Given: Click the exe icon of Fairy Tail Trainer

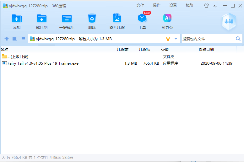Looking at the screenshot, I should pos(4,63).
